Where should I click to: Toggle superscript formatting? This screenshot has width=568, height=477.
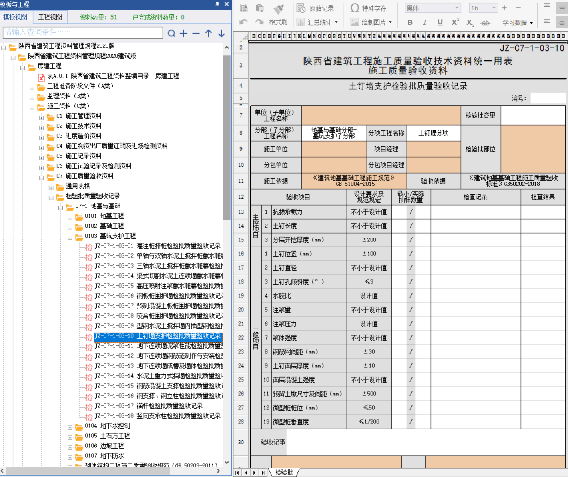[455, 22]
